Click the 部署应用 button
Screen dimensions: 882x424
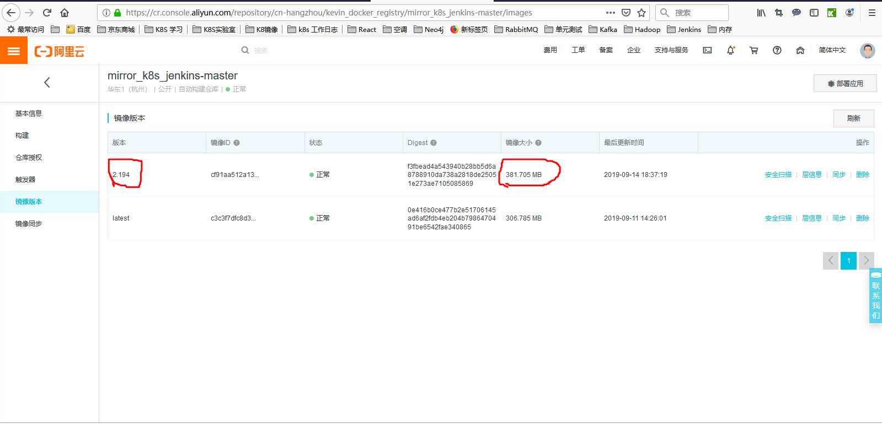(x=845, y=84)
